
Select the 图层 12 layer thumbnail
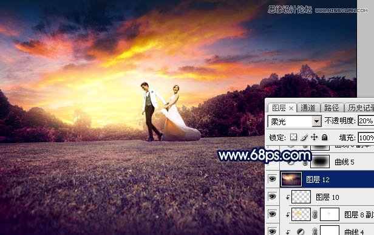click(291, 179)
